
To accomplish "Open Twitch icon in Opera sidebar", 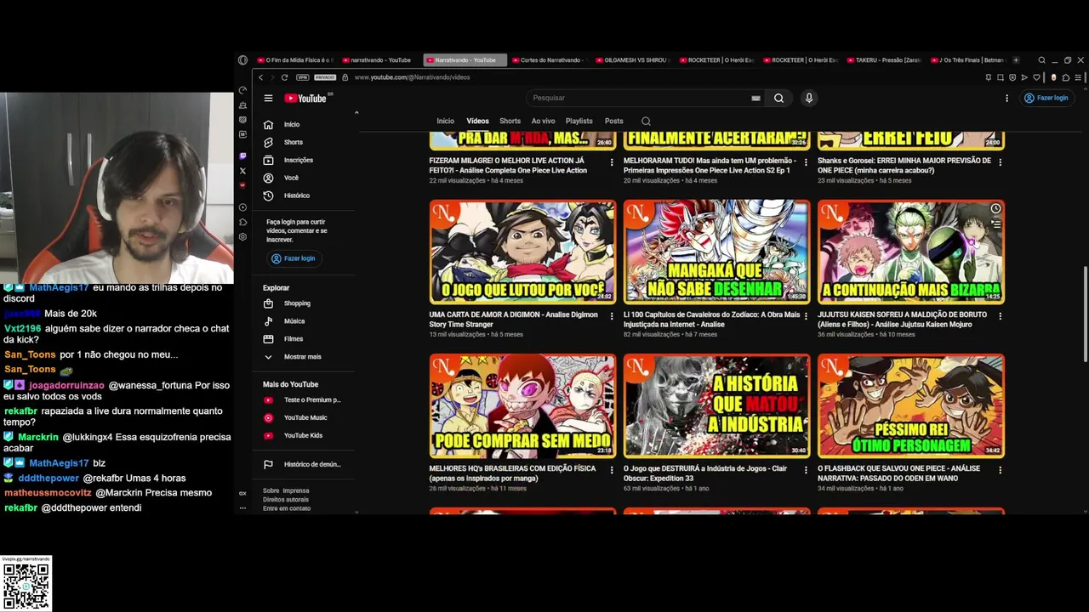I will 242,156.
